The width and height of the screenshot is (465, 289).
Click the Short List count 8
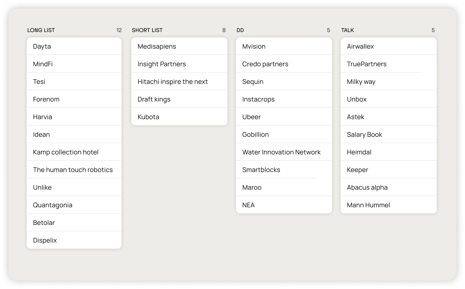[224, 30]
